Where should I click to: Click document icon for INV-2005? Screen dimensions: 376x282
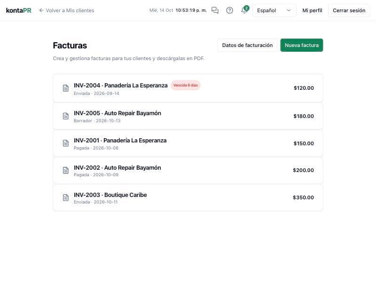(66, 116)
